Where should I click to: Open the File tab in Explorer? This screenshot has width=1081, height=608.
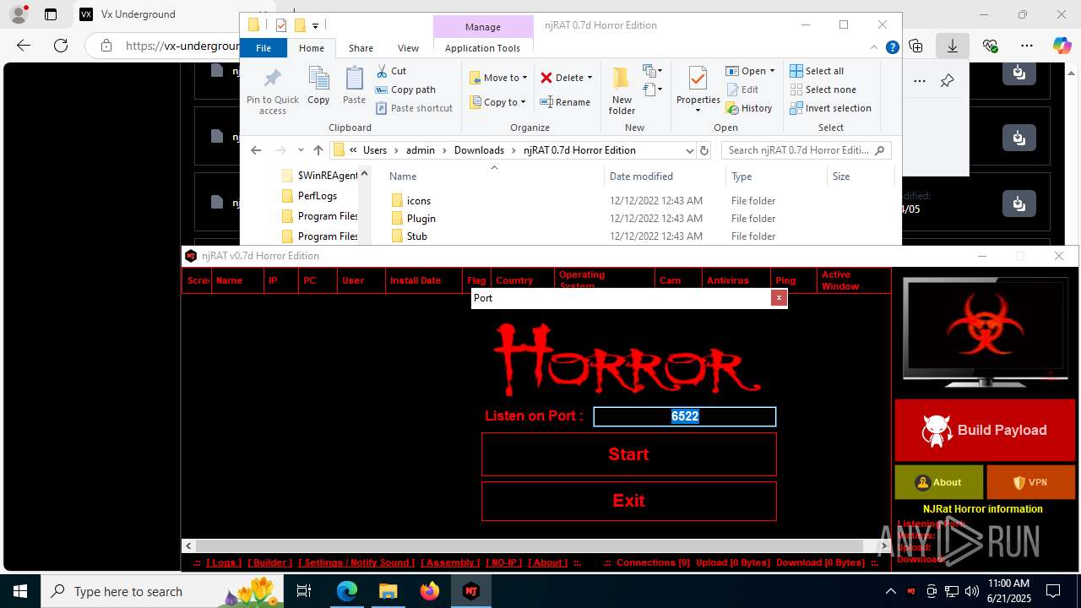pos(263,48)
